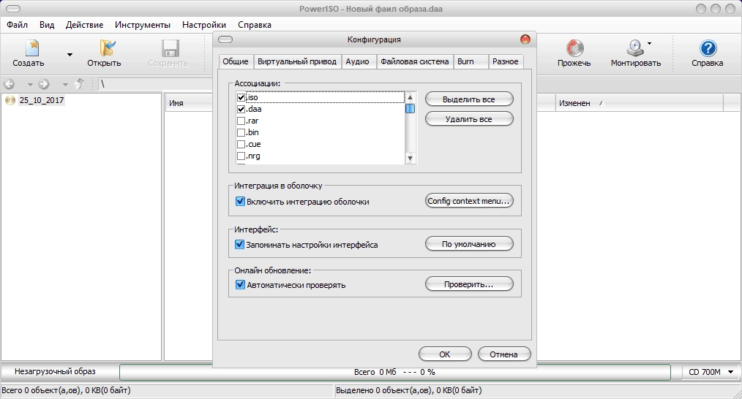Screen dimensions: 742x399
Task: Click the Конфигурация dialog window menu pill
Action: [225, 39]
